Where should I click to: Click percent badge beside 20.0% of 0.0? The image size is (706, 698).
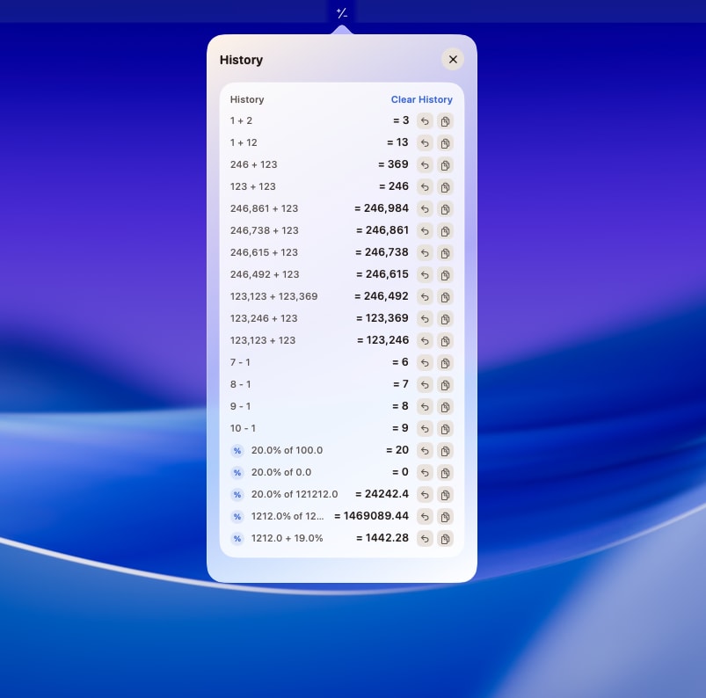click(x=237, y=473)
